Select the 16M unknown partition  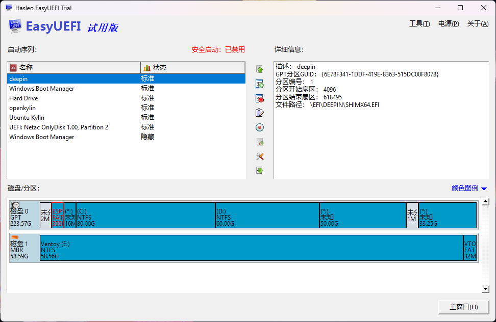coord(70,216)
